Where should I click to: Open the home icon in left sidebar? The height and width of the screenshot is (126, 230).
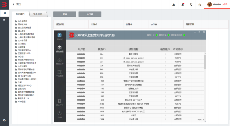(5, 13)
